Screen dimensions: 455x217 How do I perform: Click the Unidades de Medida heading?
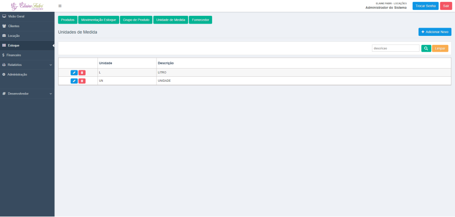[x=77, y=32]
